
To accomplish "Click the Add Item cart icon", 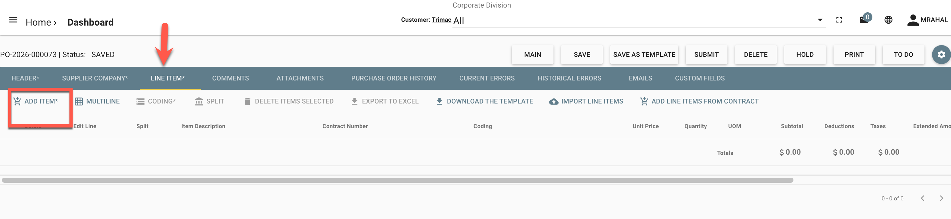I will point(17,101).
